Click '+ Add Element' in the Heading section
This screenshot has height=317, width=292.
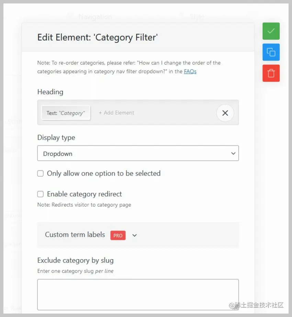point(116,113)
